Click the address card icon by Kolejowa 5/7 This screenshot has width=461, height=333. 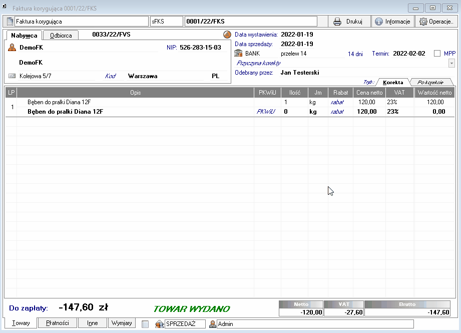[12, 76]
